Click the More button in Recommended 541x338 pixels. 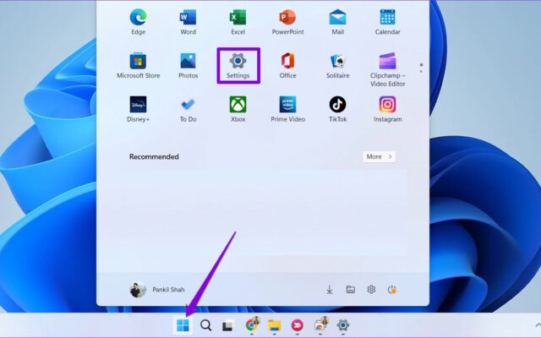click(x=379, y=156)
